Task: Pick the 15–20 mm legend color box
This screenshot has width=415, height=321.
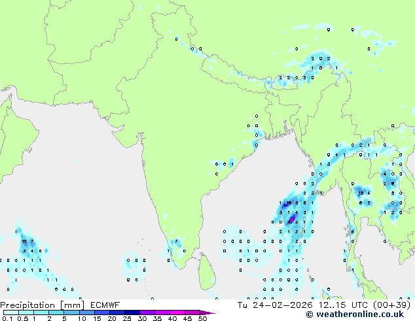Action: tap(102, 312)
